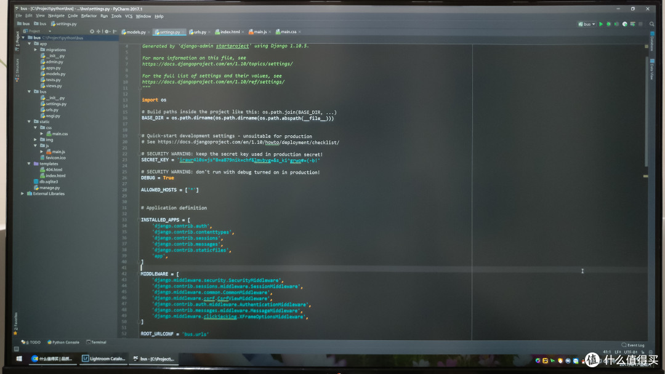Expand External Libraries node

click(x=23, y=194)
